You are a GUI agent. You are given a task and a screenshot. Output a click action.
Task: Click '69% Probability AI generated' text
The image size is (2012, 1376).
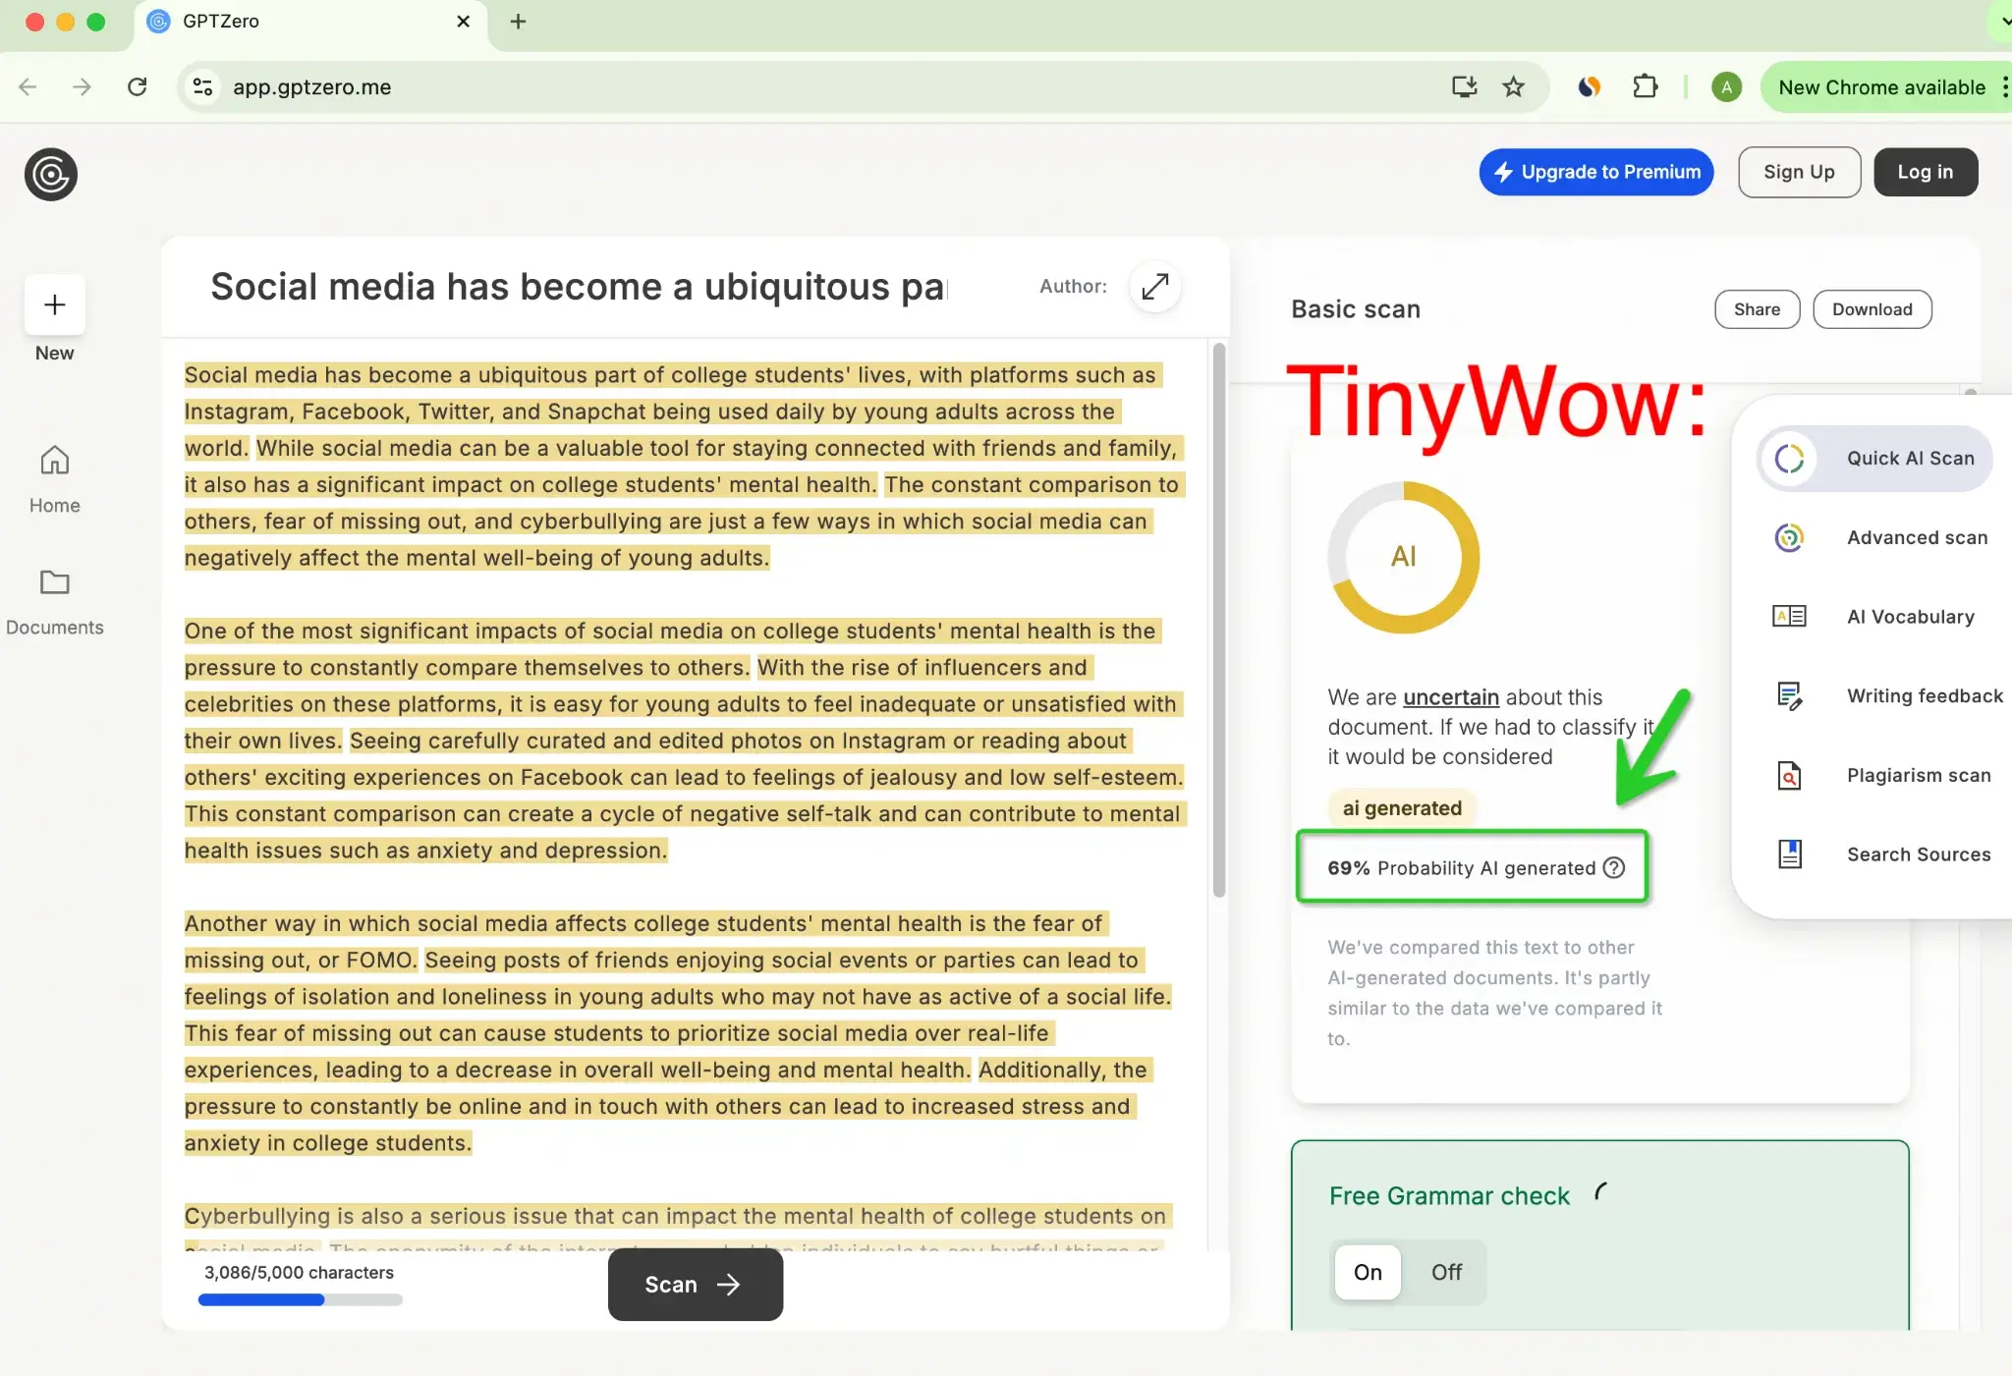[x=1461, y=868]
